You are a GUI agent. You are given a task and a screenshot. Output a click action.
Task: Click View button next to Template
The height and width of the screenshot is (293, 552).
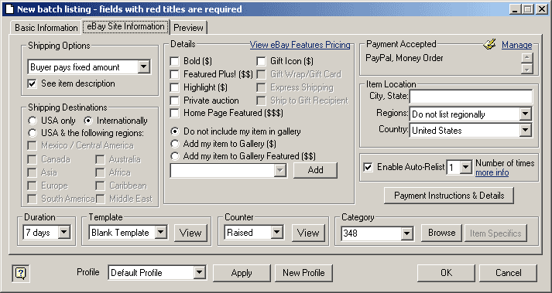190,233
